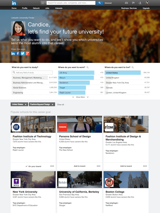Click the Add any field of study input
The image size is (160, 213).
(x=32, y=73)
